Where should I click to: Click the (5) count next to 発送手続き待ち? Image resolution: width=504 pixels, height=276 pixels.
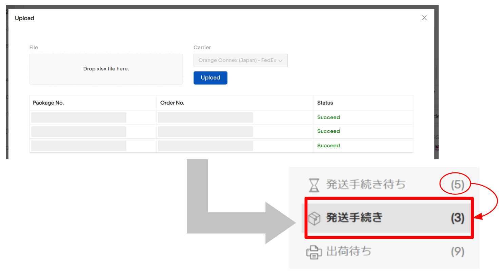pyautogui.click(x=457, y=185)
